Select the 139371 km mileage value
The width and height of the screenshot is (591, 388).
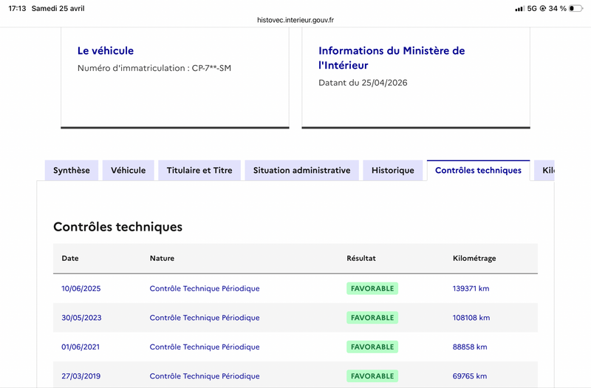click(x=471, y=288)
